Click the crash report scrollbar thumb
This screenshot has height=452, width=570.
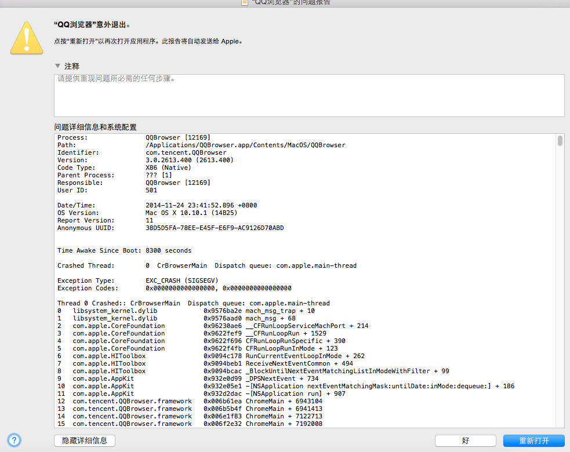click(560, 141)
